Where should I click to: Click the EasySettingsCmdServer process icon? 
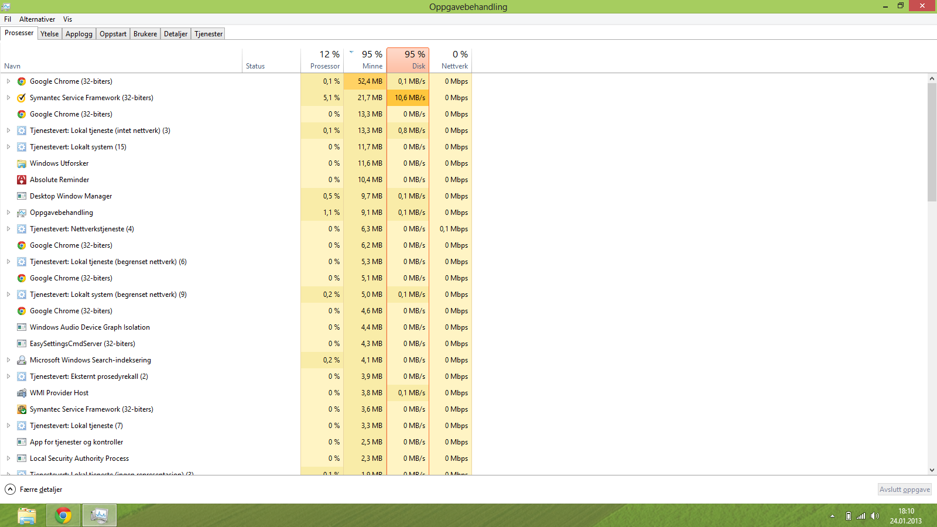click(22, 344)
